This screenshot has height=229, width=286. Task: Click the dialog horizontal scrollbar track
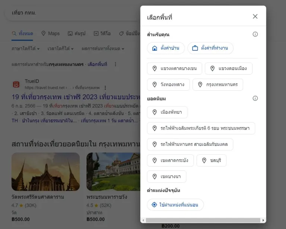(203, 220)
